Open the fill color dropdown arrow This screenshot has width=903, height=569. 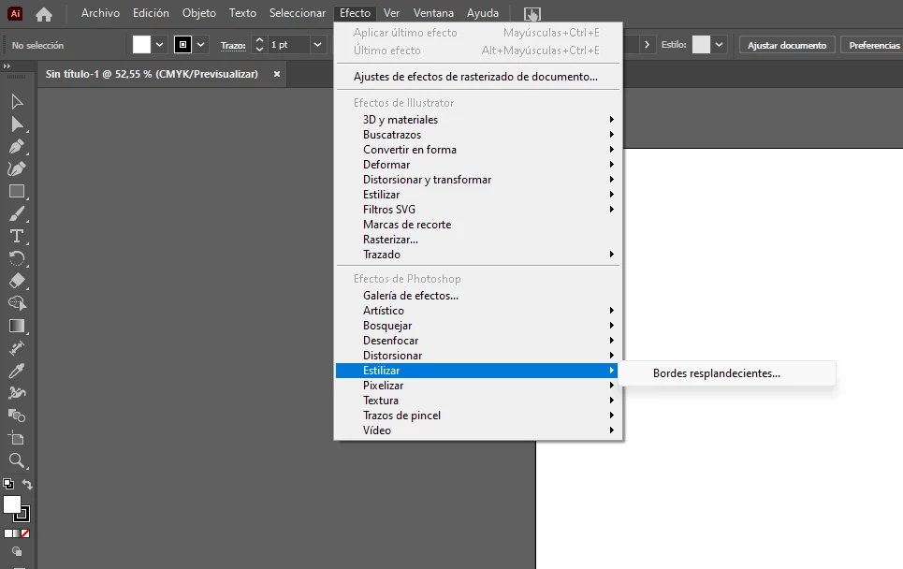click(x=159, y=44)
